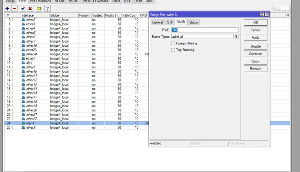Click the port icon beside ether2
Image resolution: width=300 pixels, height=172 pixels.
pos(23,20)
